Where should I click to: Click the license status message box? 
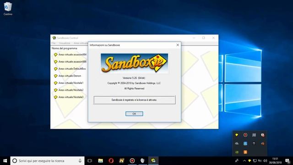(x=135, y=100)
